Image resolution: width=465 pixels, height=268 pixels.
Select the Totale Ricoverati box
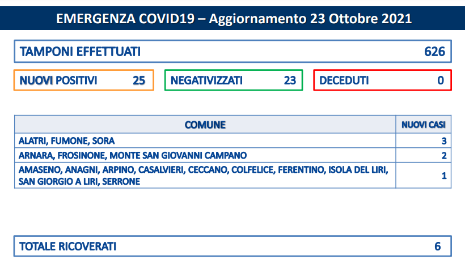click(233, 246)
